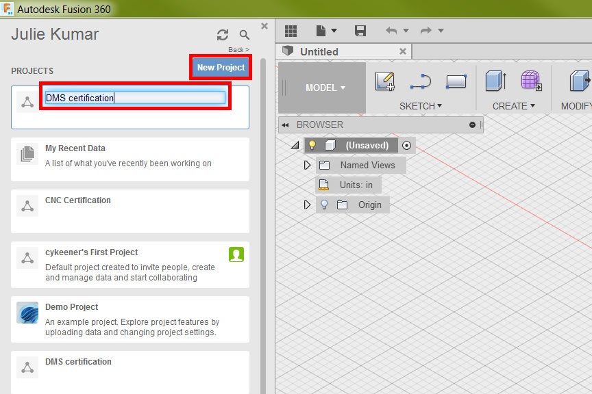The image size is (592, 394).
Task: Collapse the (Unsaved) root tree node
Action: (x=295, y=146)
